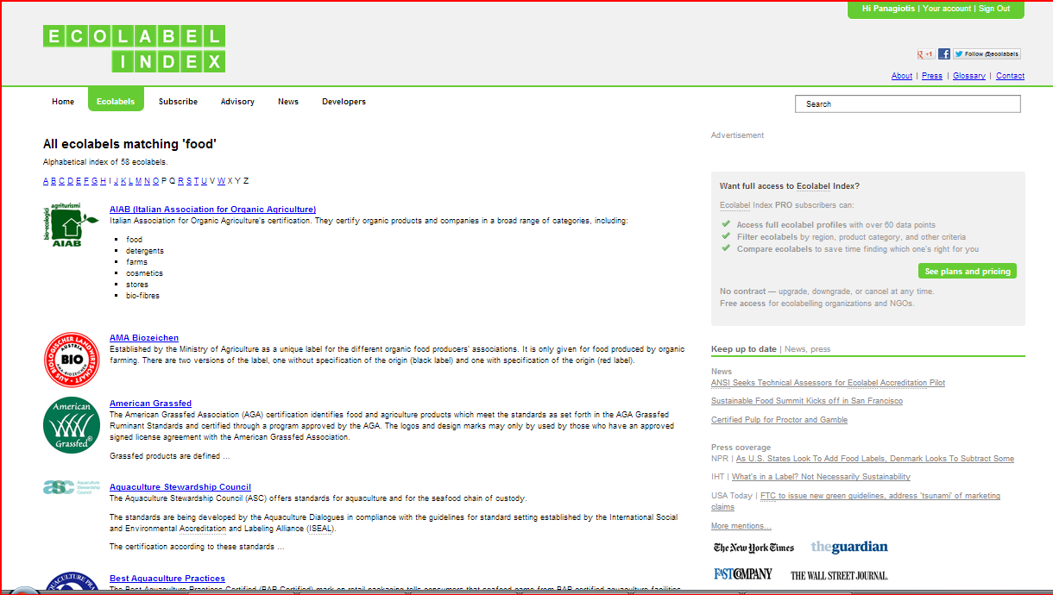This screenshot has height=595, width=1053.
Task: Focus the Search input field
Action: click(x=908, y=103)
